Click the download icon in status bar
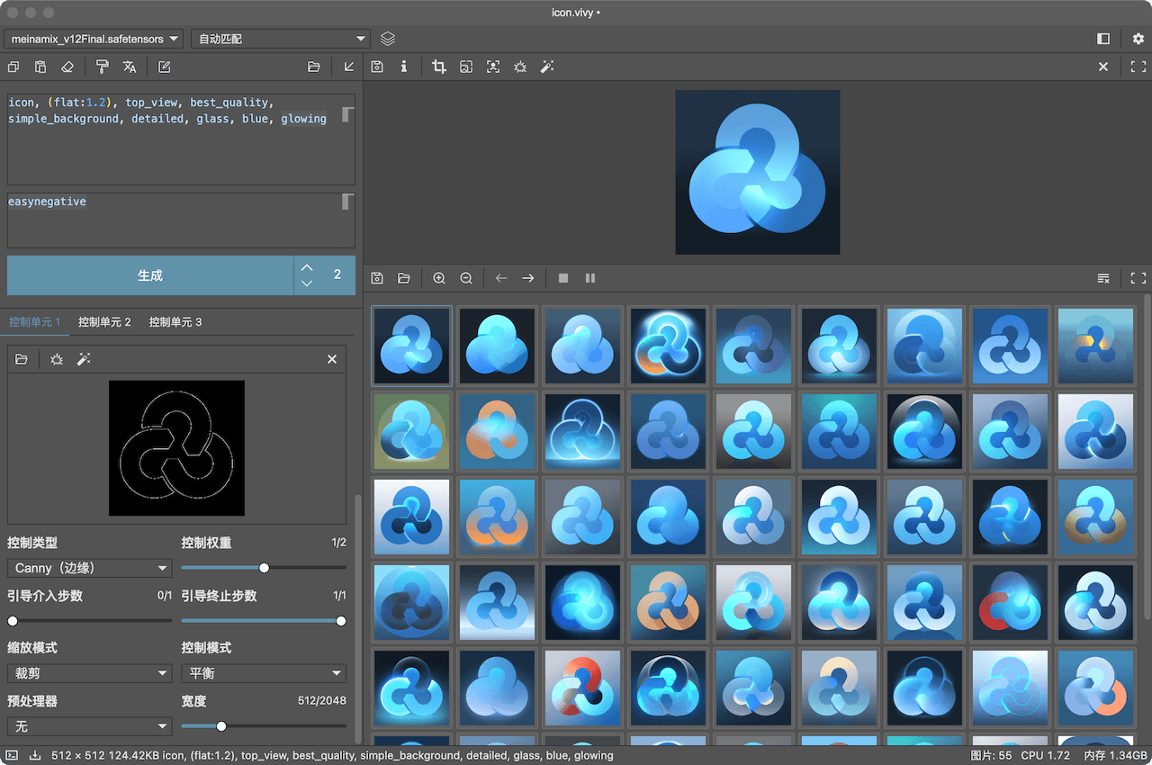The image size is (1152, 765). 37,756
